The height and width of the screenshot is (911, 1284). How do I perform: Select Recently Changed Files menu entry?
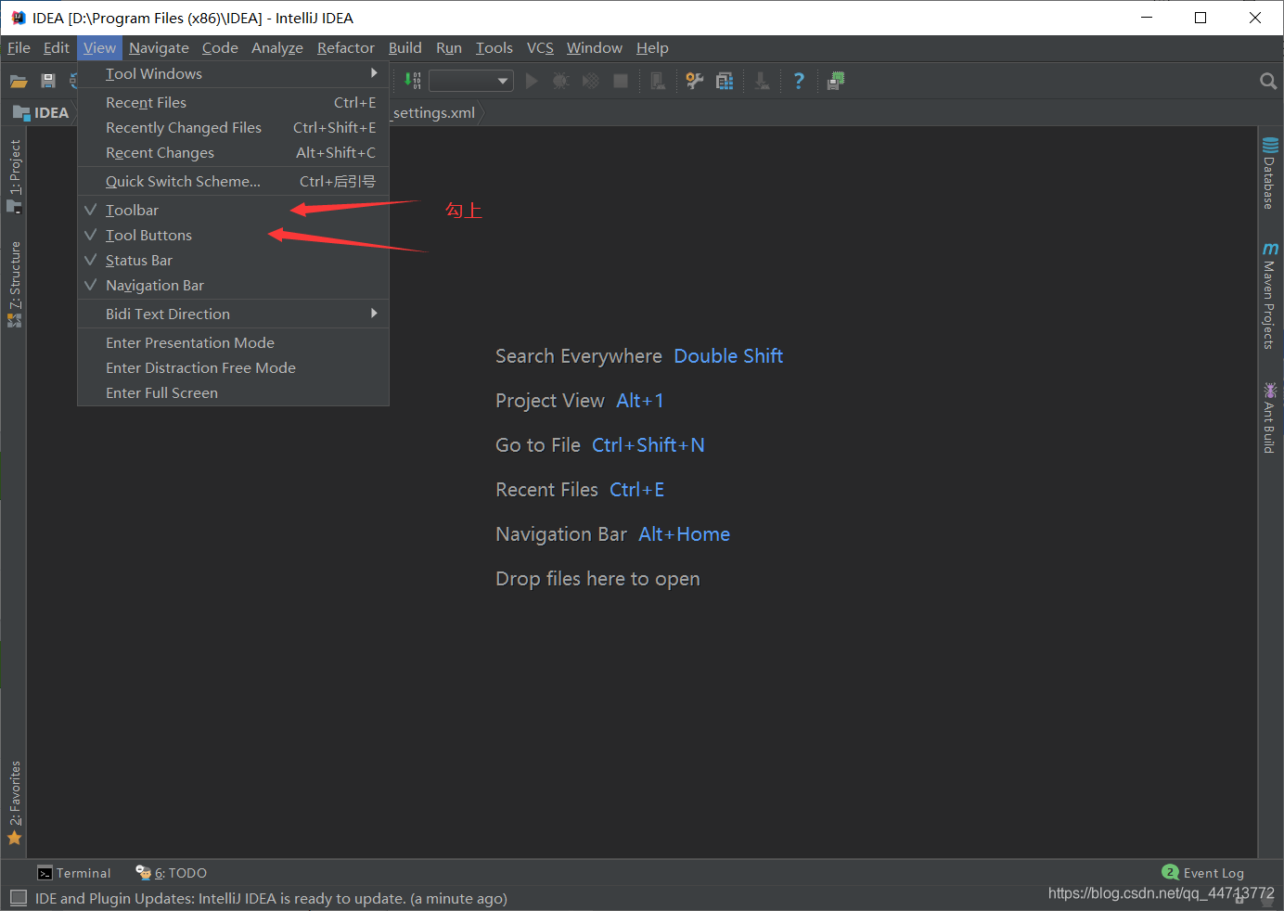click(233, 128)
